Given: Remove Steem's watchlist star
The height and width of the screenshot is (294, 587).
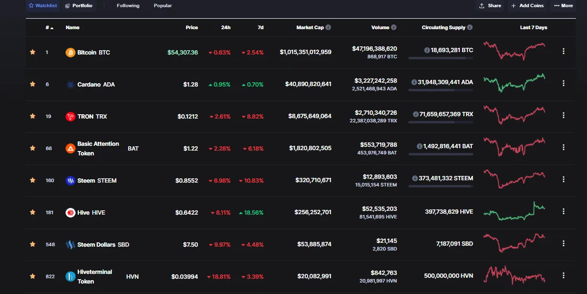Looking at the screenshot, I should [33, 180].
